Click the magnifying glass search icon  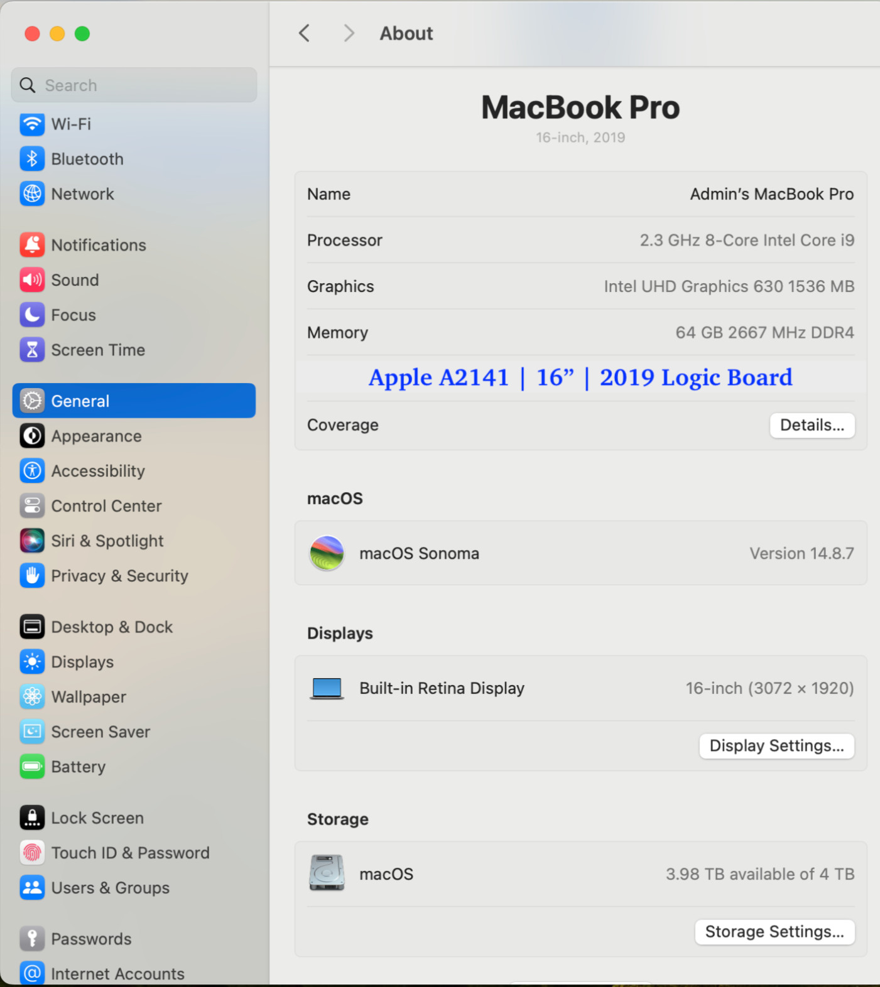[28, 85]
